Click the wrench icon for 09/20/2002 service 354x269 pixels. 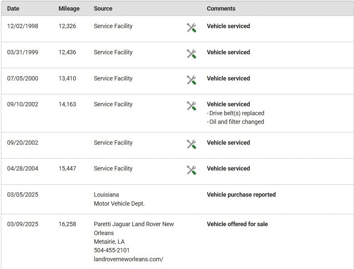tap(191, 144)
